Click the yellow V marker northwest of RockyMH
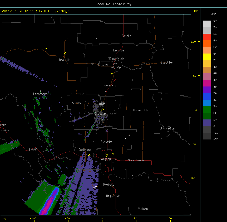The width and height of the screenshot is (227, 222). point(46,49)
